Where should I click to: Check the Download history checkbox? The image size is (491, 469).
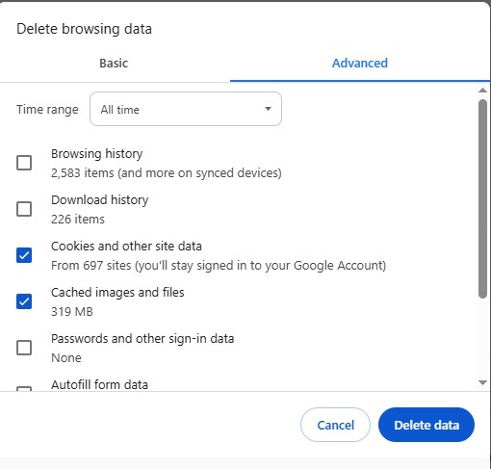tap(24, 209)
